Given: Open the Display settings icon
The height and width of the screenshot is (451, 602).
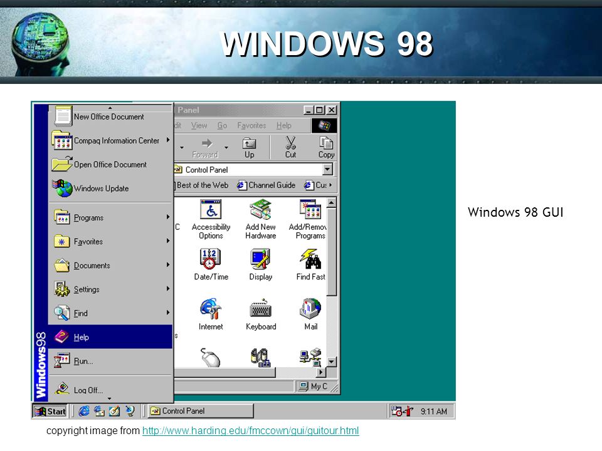Looking at the screenshot, I should 261,264.
